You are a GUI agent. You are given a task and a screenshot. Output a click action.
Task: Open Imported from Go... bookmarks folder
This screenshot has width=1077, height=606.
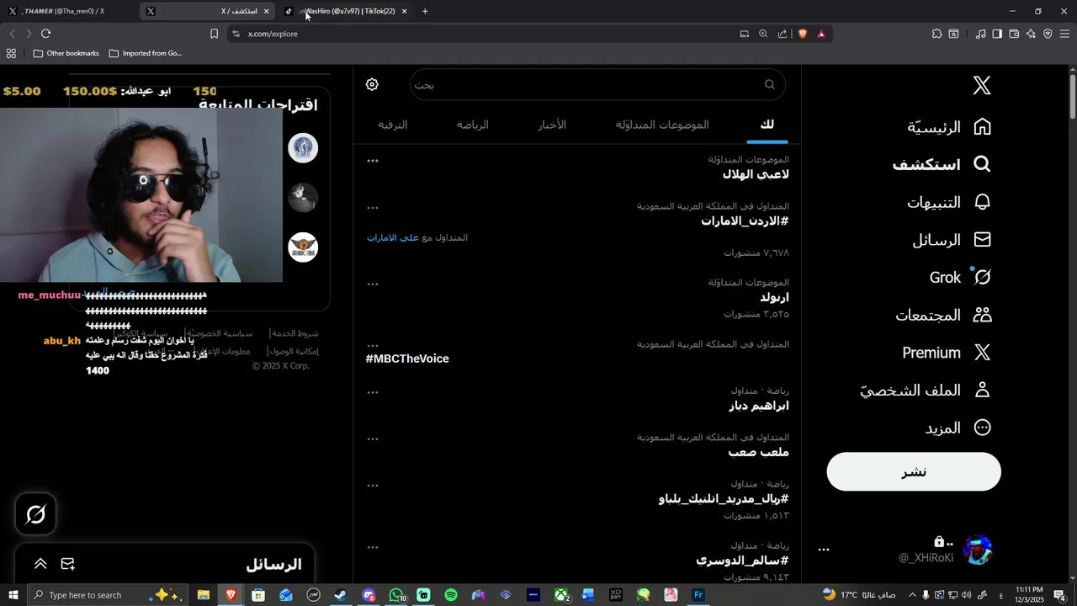click(145, 53)
